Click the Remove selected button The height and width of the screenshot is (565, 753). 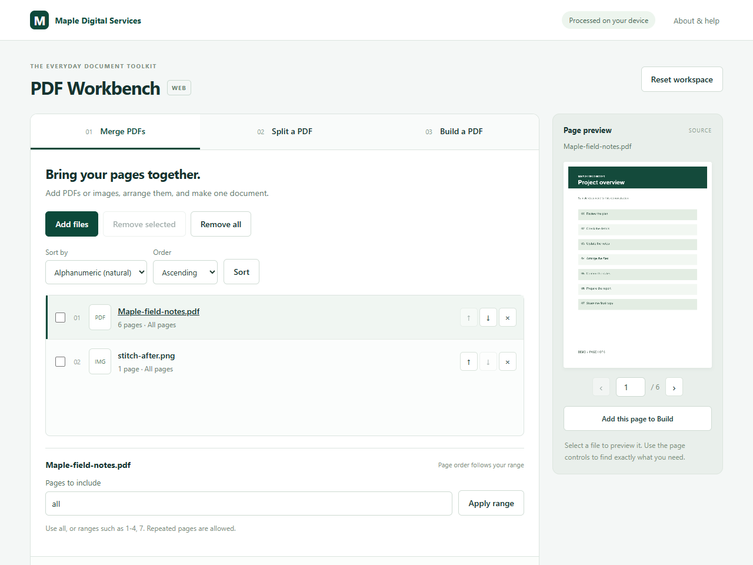pyautogui.click(x=144, y=224)
